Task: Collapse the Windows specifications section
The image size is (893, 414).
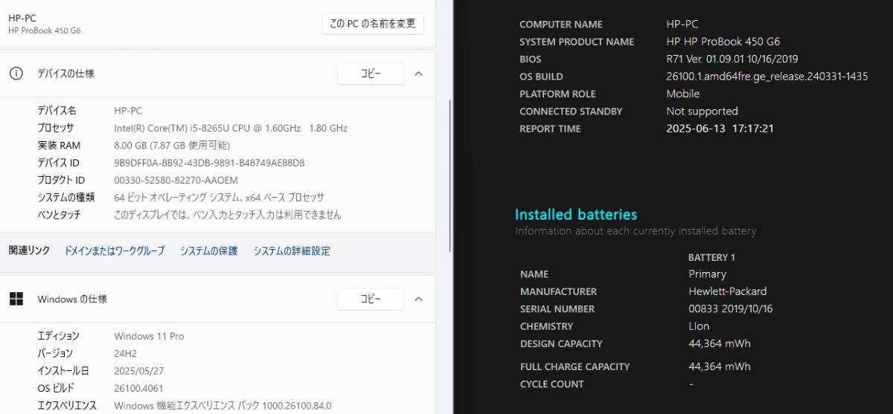Action: (x=418, y=299)
